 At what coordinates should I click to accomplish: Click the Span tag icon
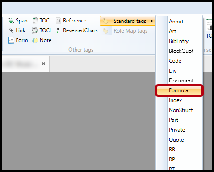coord(11,21)
